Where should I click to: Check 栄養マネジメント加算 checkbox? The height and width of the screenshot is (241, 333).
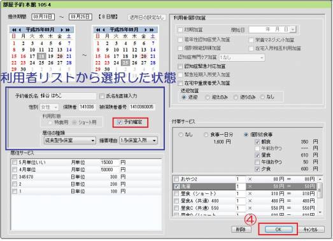click(x=252, y=40)
